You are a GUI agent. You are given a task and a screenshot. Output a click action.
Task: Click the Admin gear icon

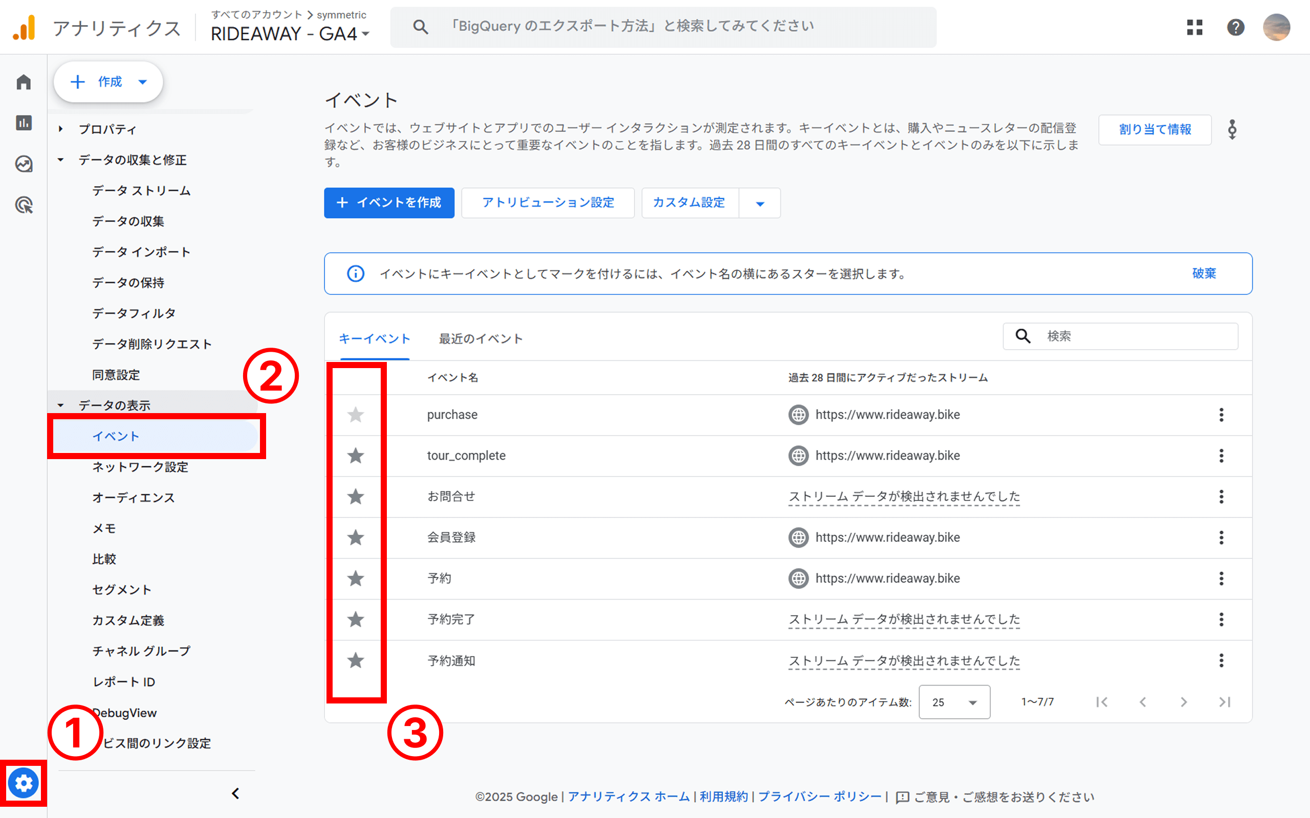[x=23, y=783]
